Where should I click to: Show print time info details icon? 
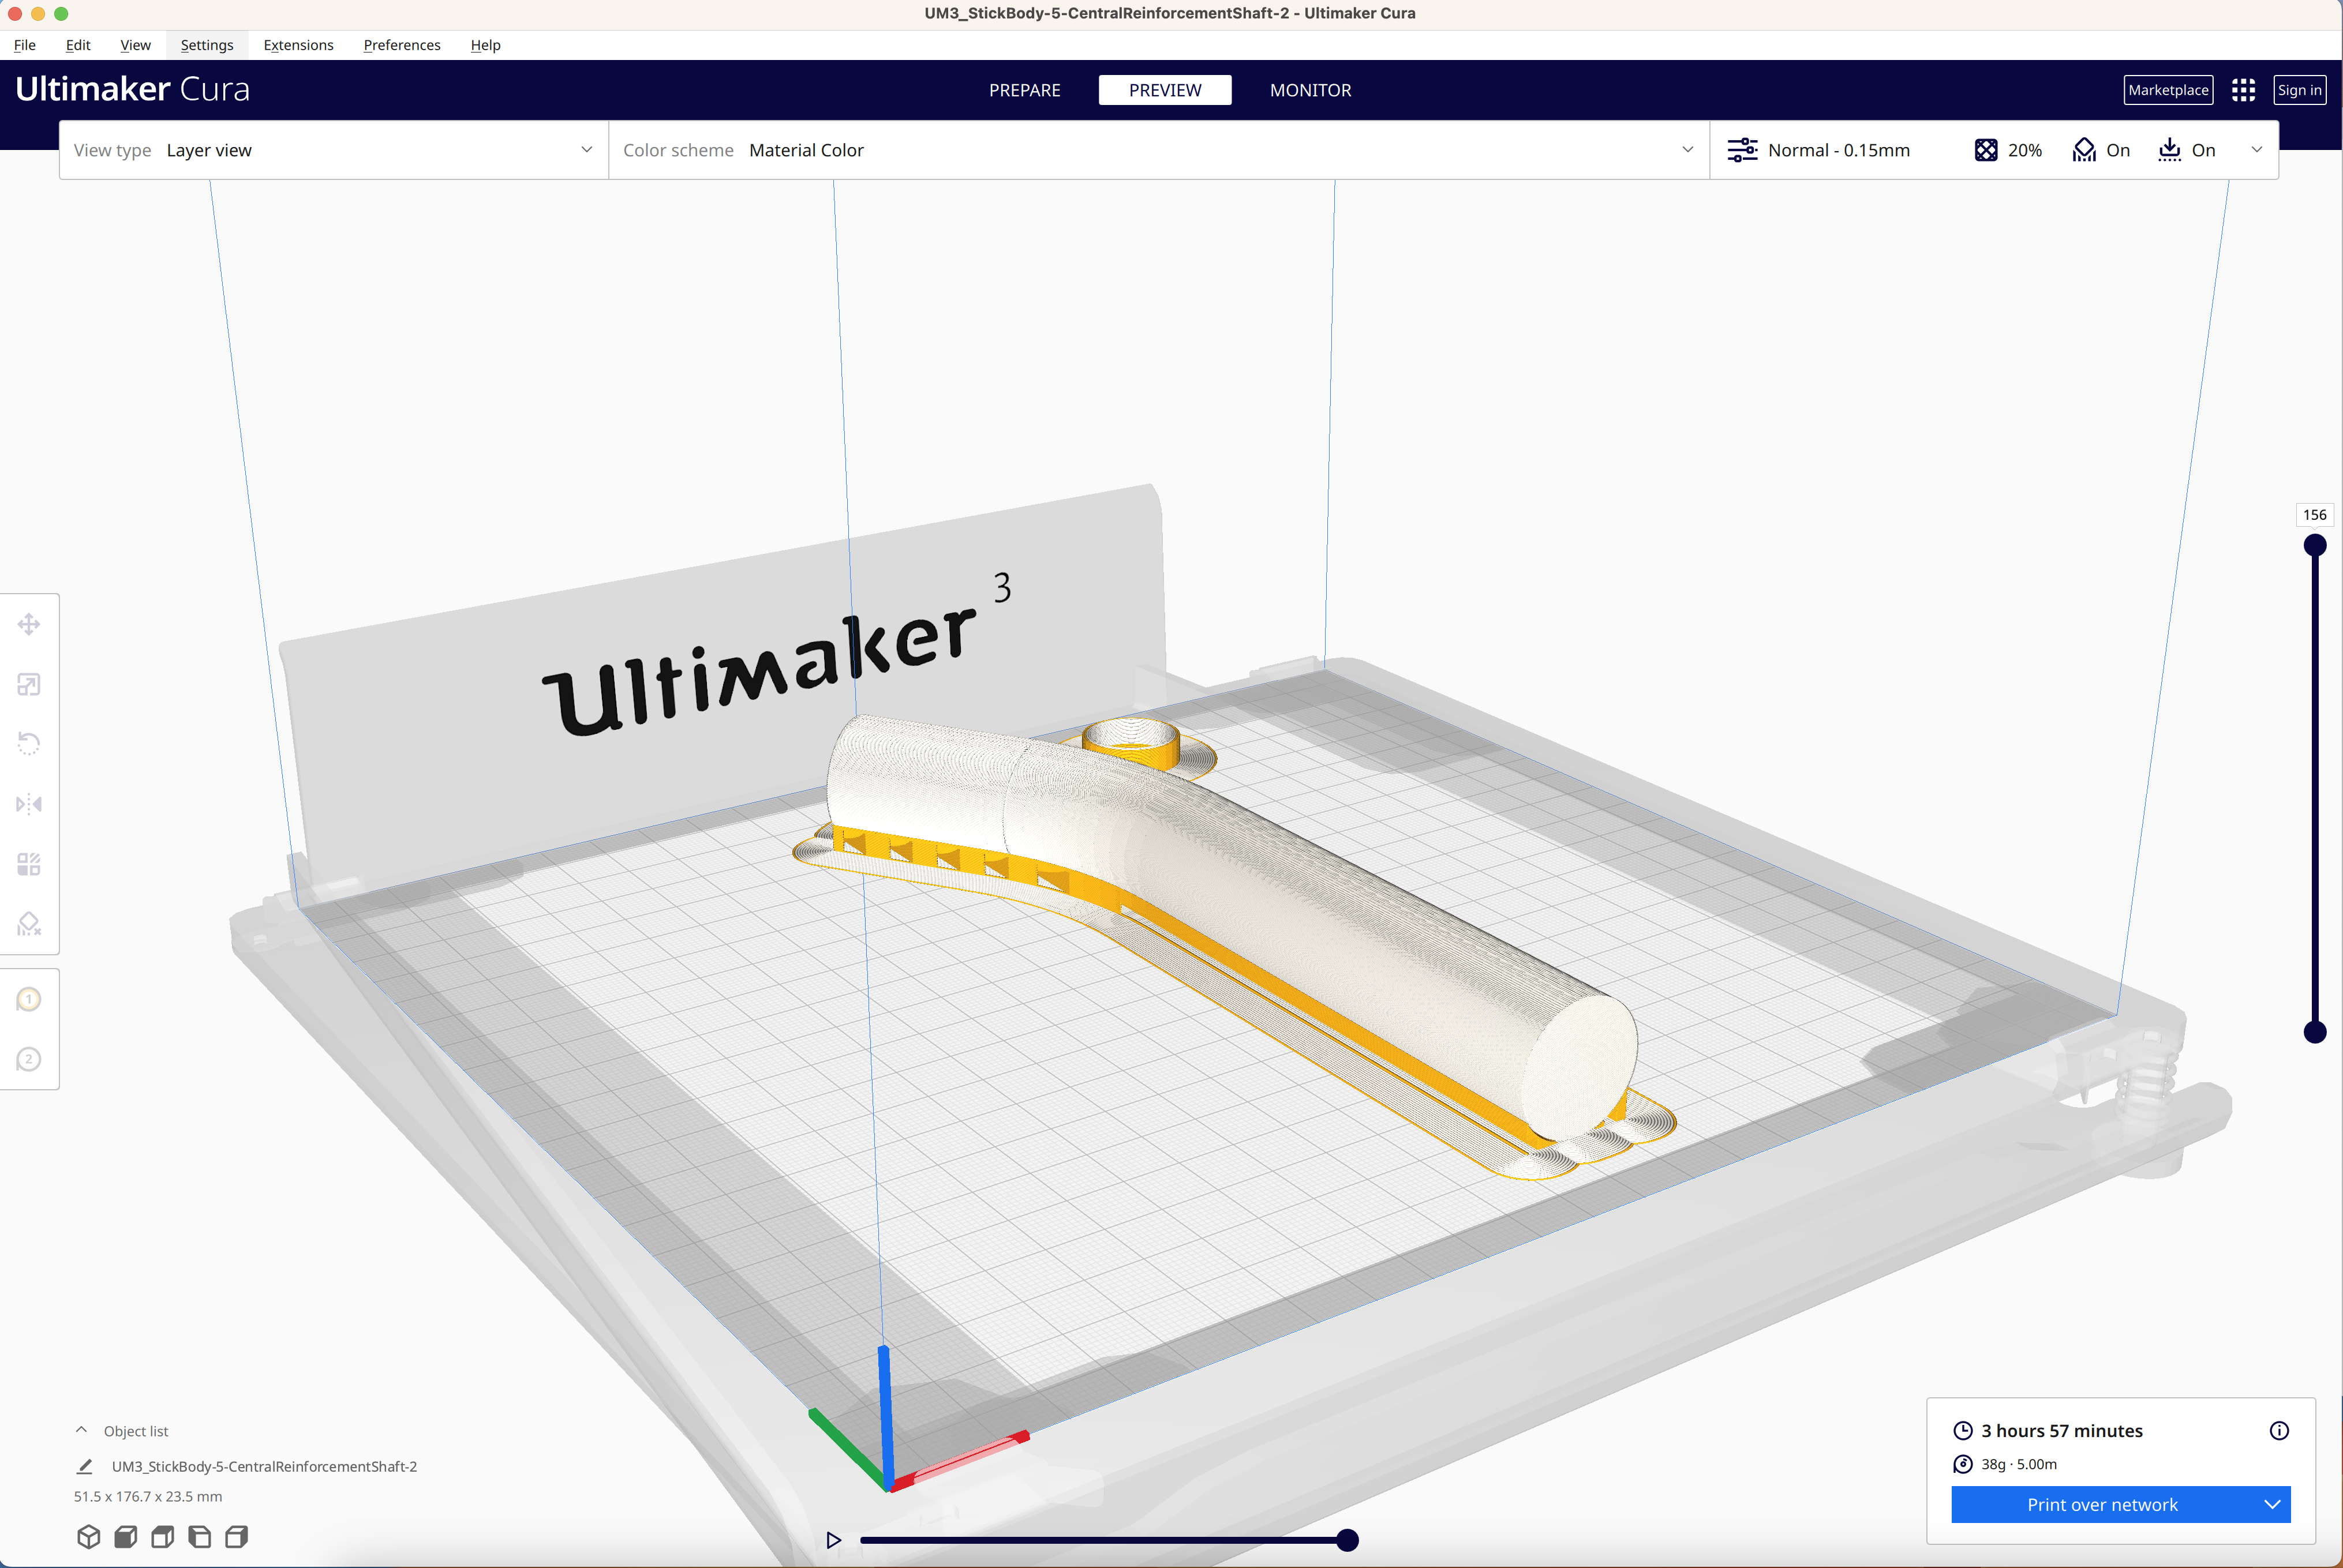click(x=2279, y=1430)
